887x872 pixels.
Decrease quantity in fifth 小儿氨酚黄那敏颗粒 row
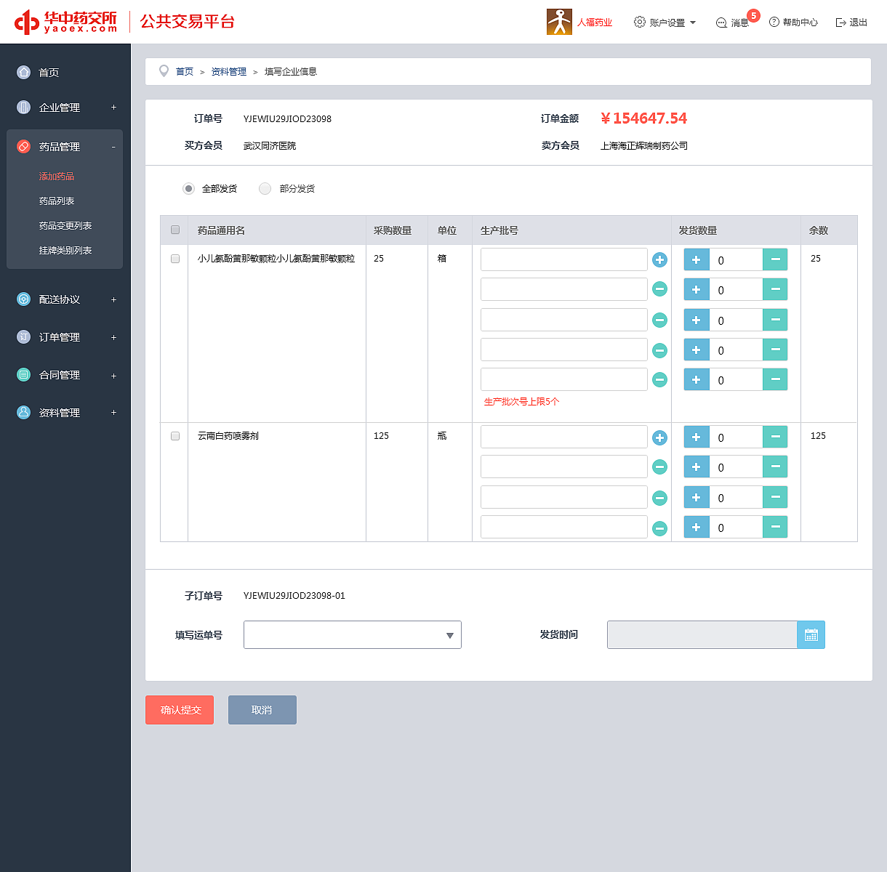click(x=775, y=379)
